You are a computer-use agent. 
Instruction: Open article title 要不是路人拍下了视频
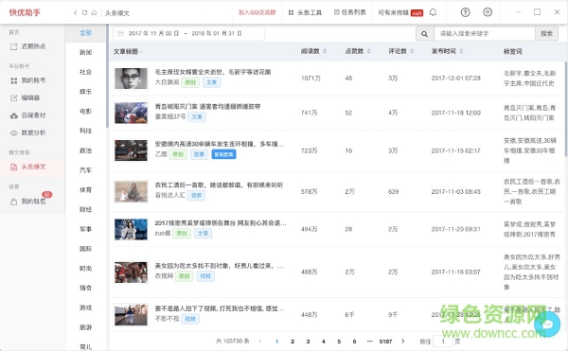(220, 308)
